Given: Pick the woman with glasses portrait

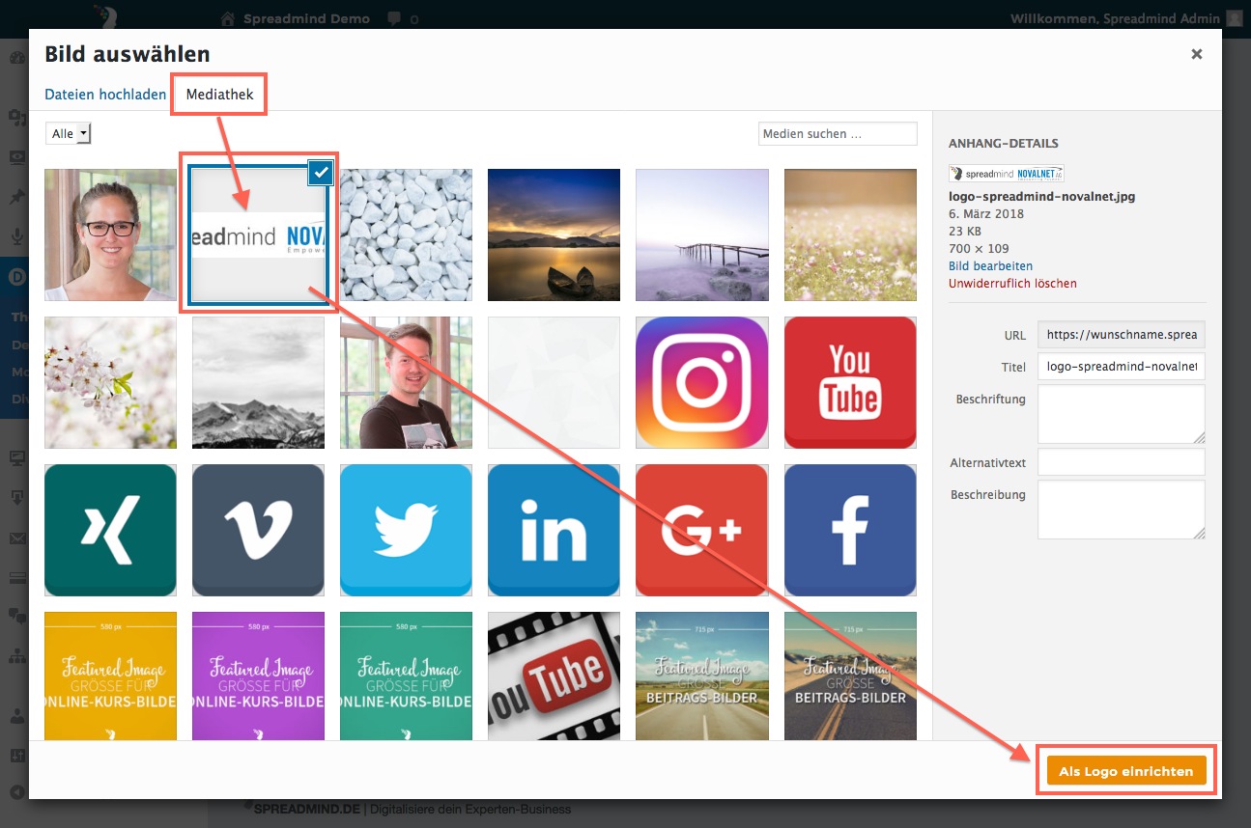Looking at the screenshot, I should [x=111, y=235].
